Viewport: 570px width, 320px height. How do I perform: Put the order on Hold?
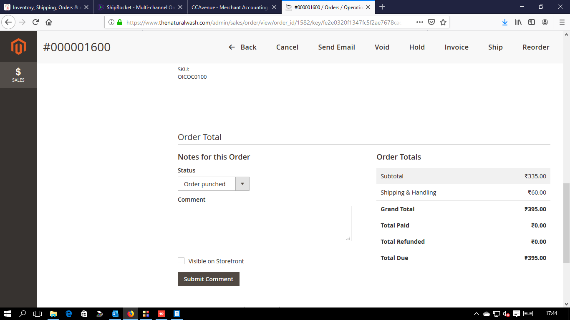point(417,47)
